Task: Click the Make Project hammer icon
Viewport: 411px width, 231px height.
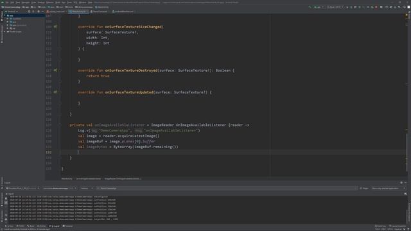Action: [x=310, y=7]
